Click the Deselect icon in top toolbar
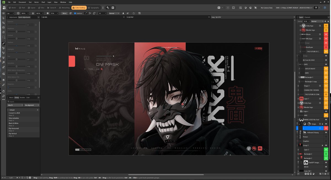 click(228, 8)
